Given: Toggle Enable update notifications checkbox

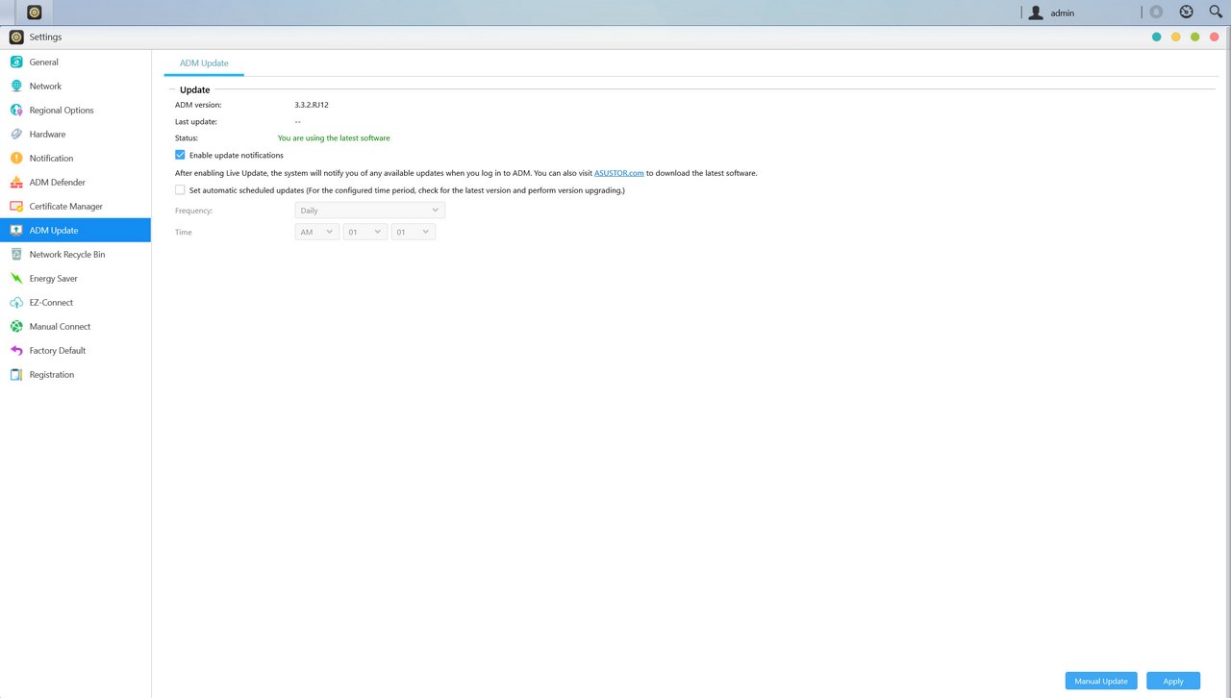Looking at the screenshot, I should [x=180, y=155].
